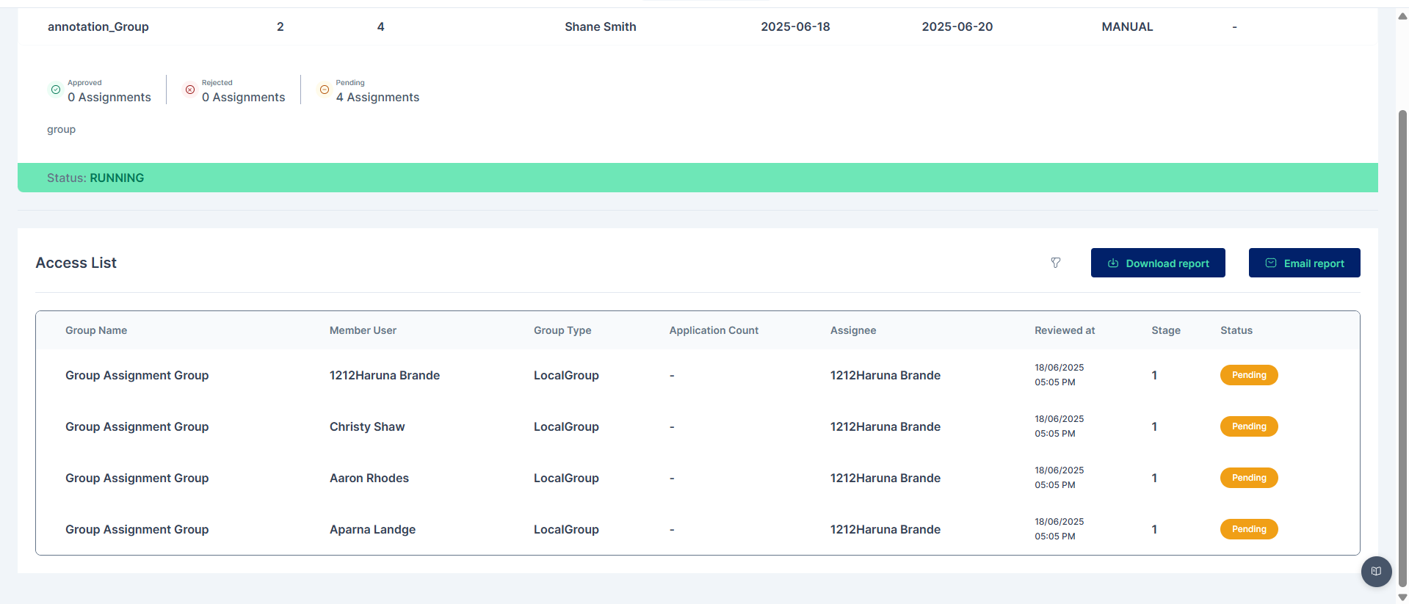Screen dimensions: 1409x604
Task: Click the Approved green check icon
Action: click(x=56, y=90)
